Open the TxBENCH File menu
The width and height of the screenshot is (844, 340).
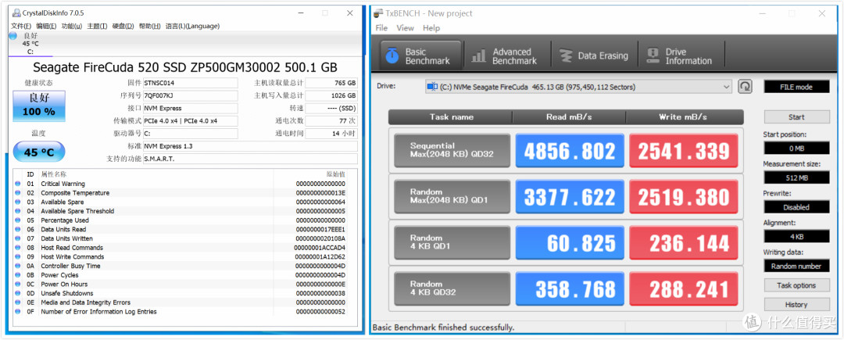pyautogui.click(x=381, y=28)
